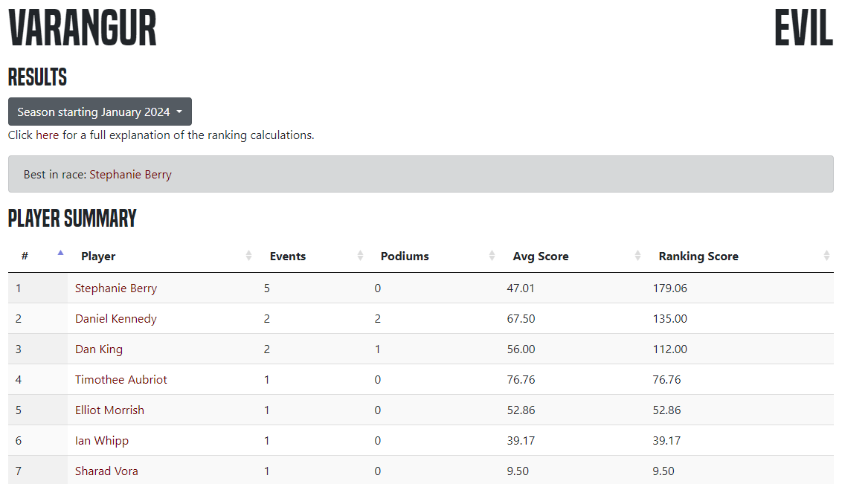Screen dimensions: 842x484
Task: Open Timothee Aubriot's player profile
Action: pos(121,379)
